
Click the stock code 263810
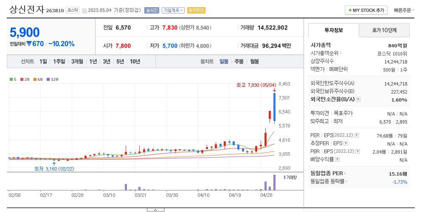[55, 11]
